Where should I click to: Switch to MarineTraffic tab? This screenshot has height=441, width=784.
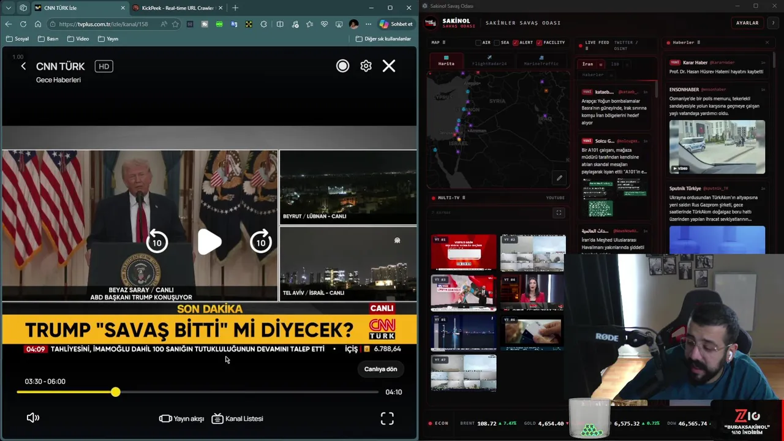pos(541,62)
